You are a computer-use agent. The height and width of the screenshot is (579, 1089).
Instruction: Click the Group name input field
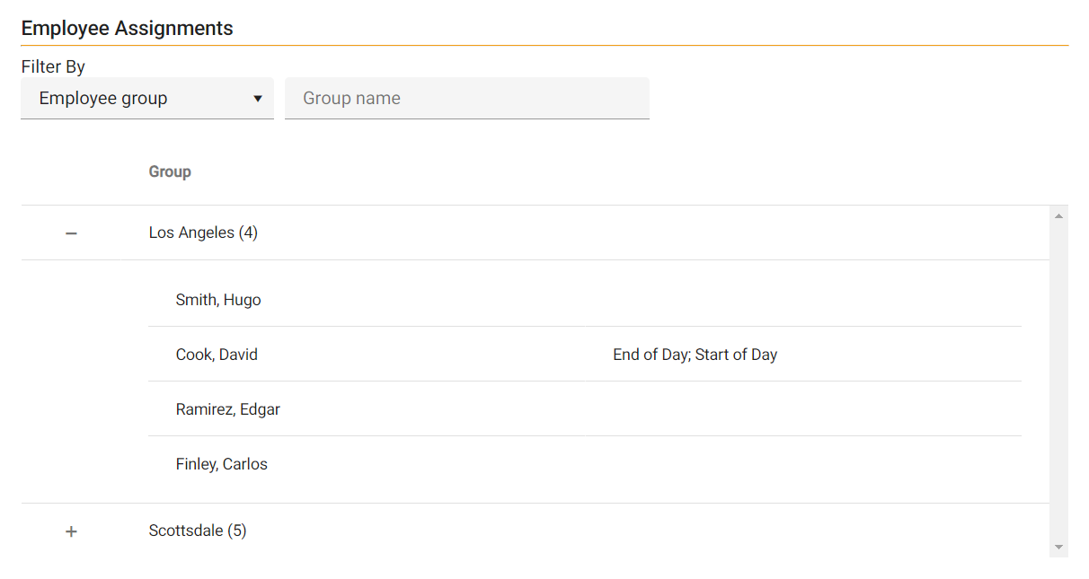467,98
